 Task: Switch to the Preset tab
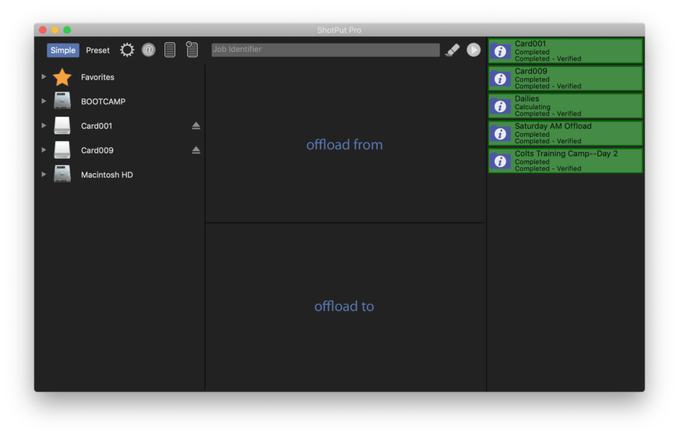(x=97, y=50)
